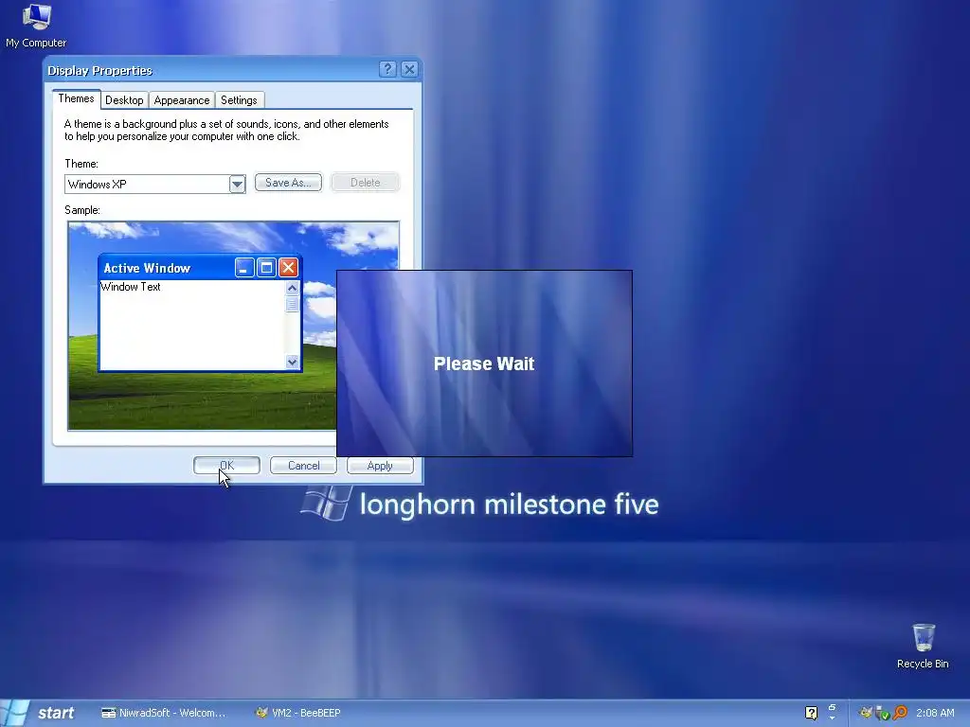Open My Computer desktop icon
The height and width of the screenshot is (727, 970).
pos(36,26)
